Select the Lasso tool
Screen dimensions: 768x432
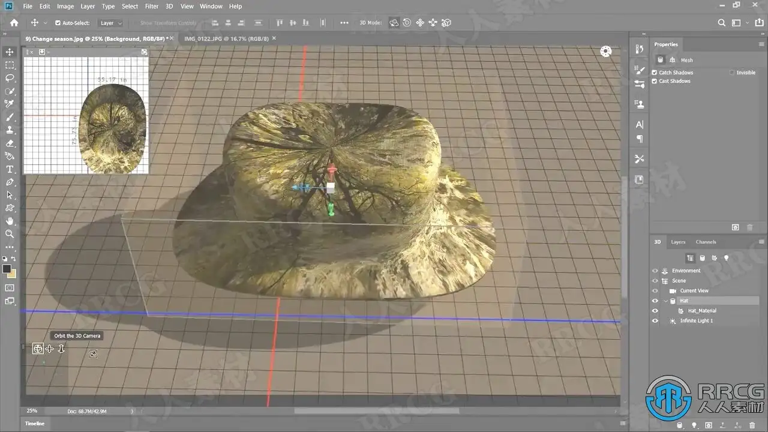[10, 78]
